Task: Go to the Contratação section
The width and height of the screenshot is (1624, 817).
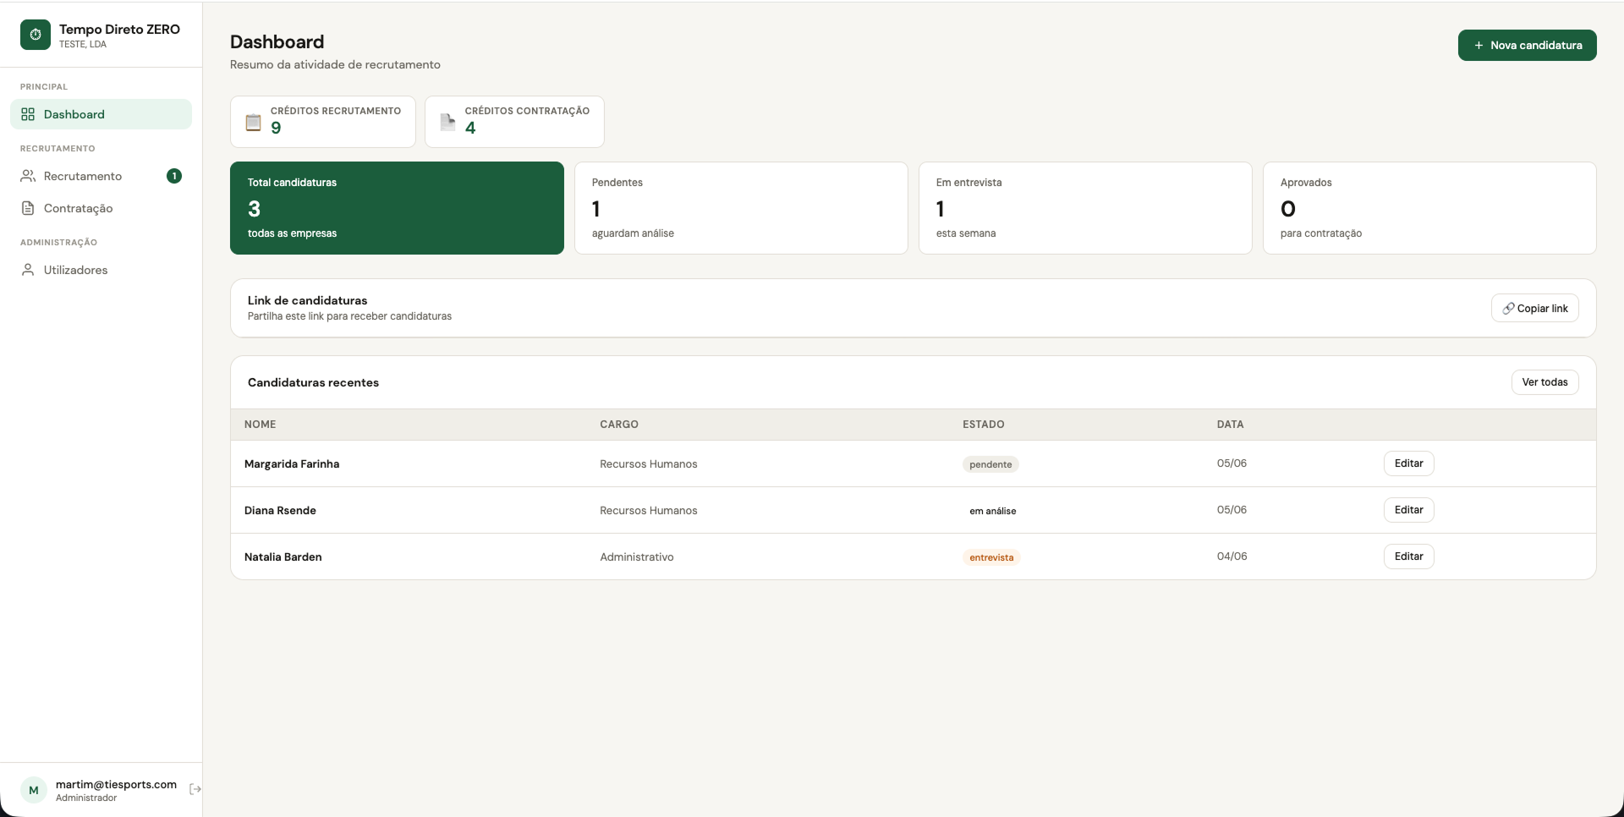Action: tap(101, 208)
